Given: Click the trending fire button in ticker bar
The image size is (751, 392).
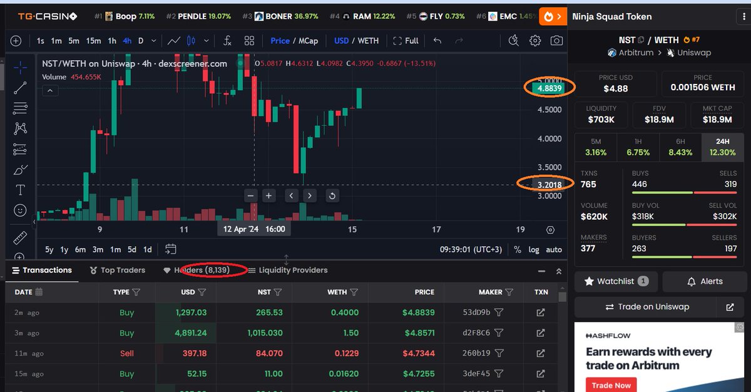Looking at the screenshot, I should (x=553, y=16).
